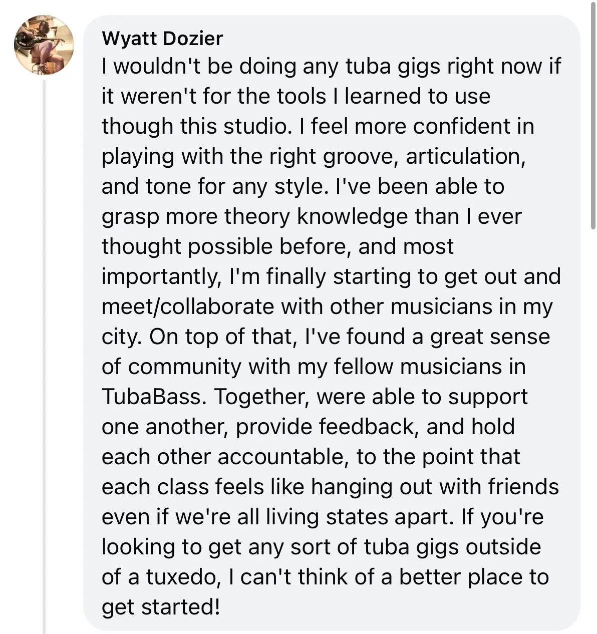Click the word "articulation" in the comment
Image resolution: width=597 pixels, height=634 pixels.
[x=465, y=156]
